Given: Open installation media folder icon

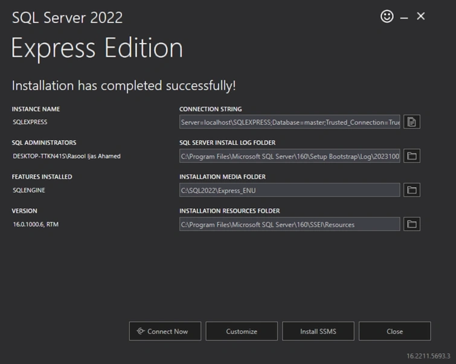Looking at the screenshot, I should pos(411,190).
